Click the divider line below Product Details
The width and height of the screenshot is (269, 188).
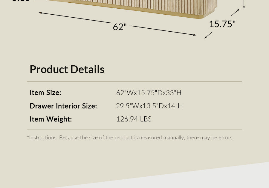point(134,81)
